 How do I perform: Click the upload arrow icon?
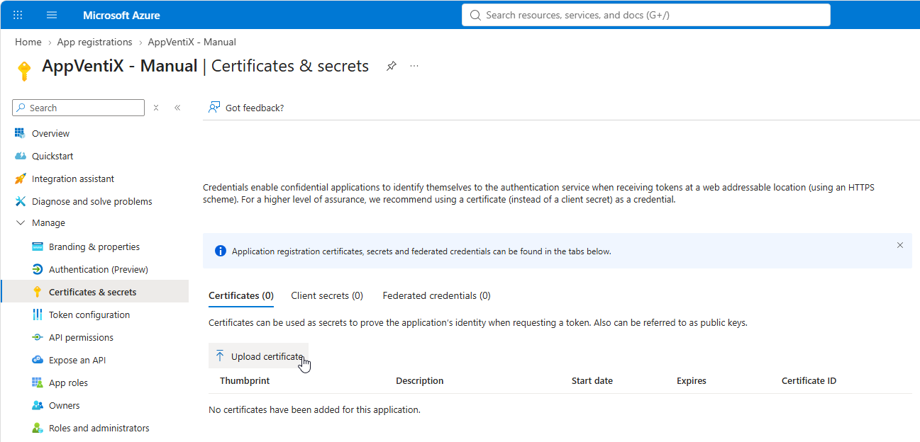tap(220, 356)
